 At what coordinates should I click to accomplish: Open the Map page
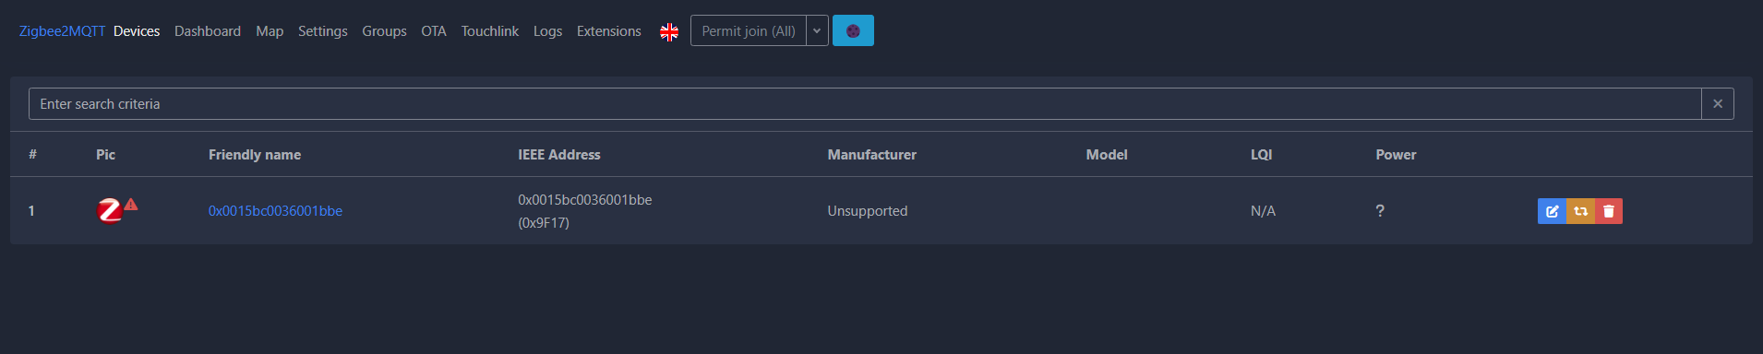point(270,31)
